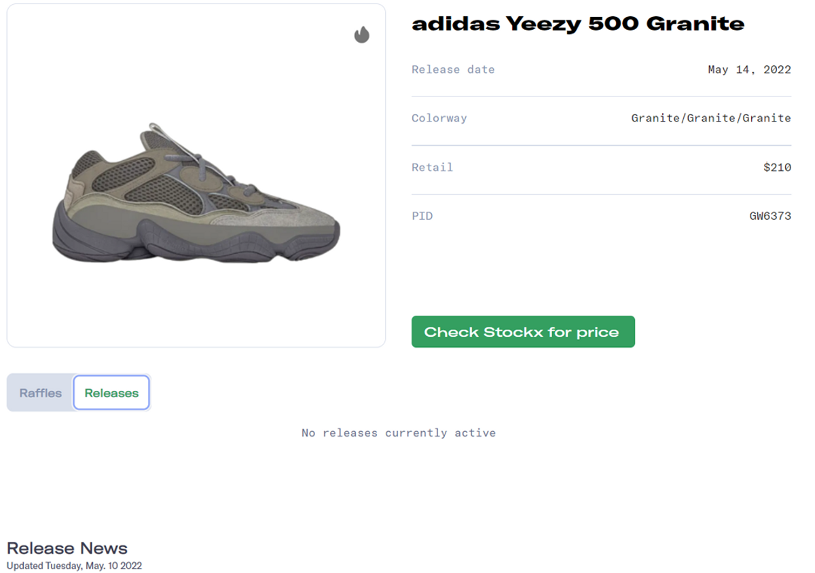Click the Retail row label
815x573 pixels.
click(x=431, y=167)
